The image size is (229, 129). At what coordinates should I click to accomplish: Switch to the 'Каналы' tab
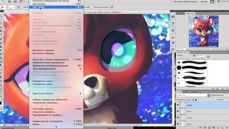coord(186,92)
